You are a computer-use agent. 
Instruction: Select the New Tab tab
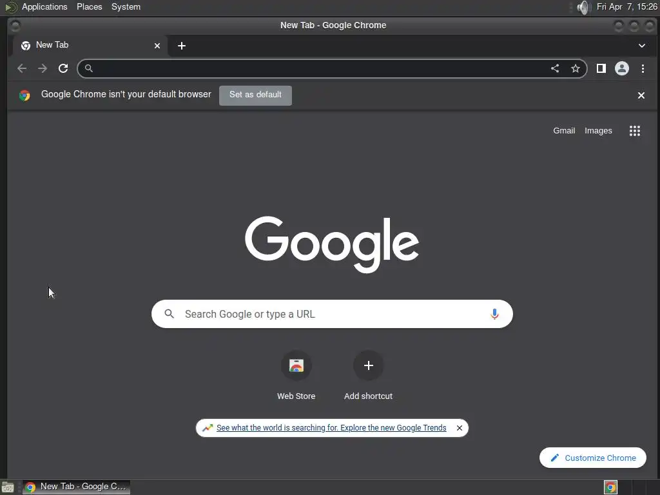point(90,46)
